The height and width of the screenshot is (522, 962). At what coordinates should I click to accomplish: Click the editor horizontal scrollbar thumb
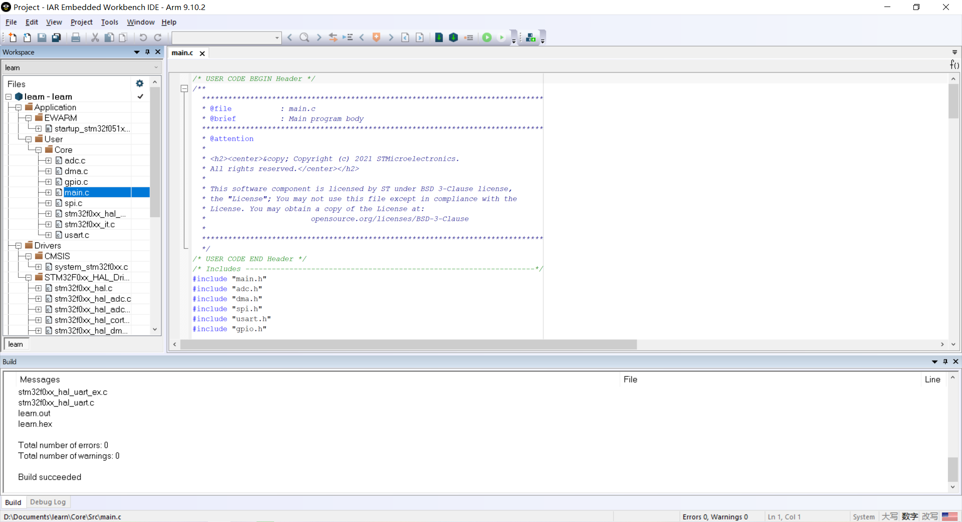[x=408, y=344]
